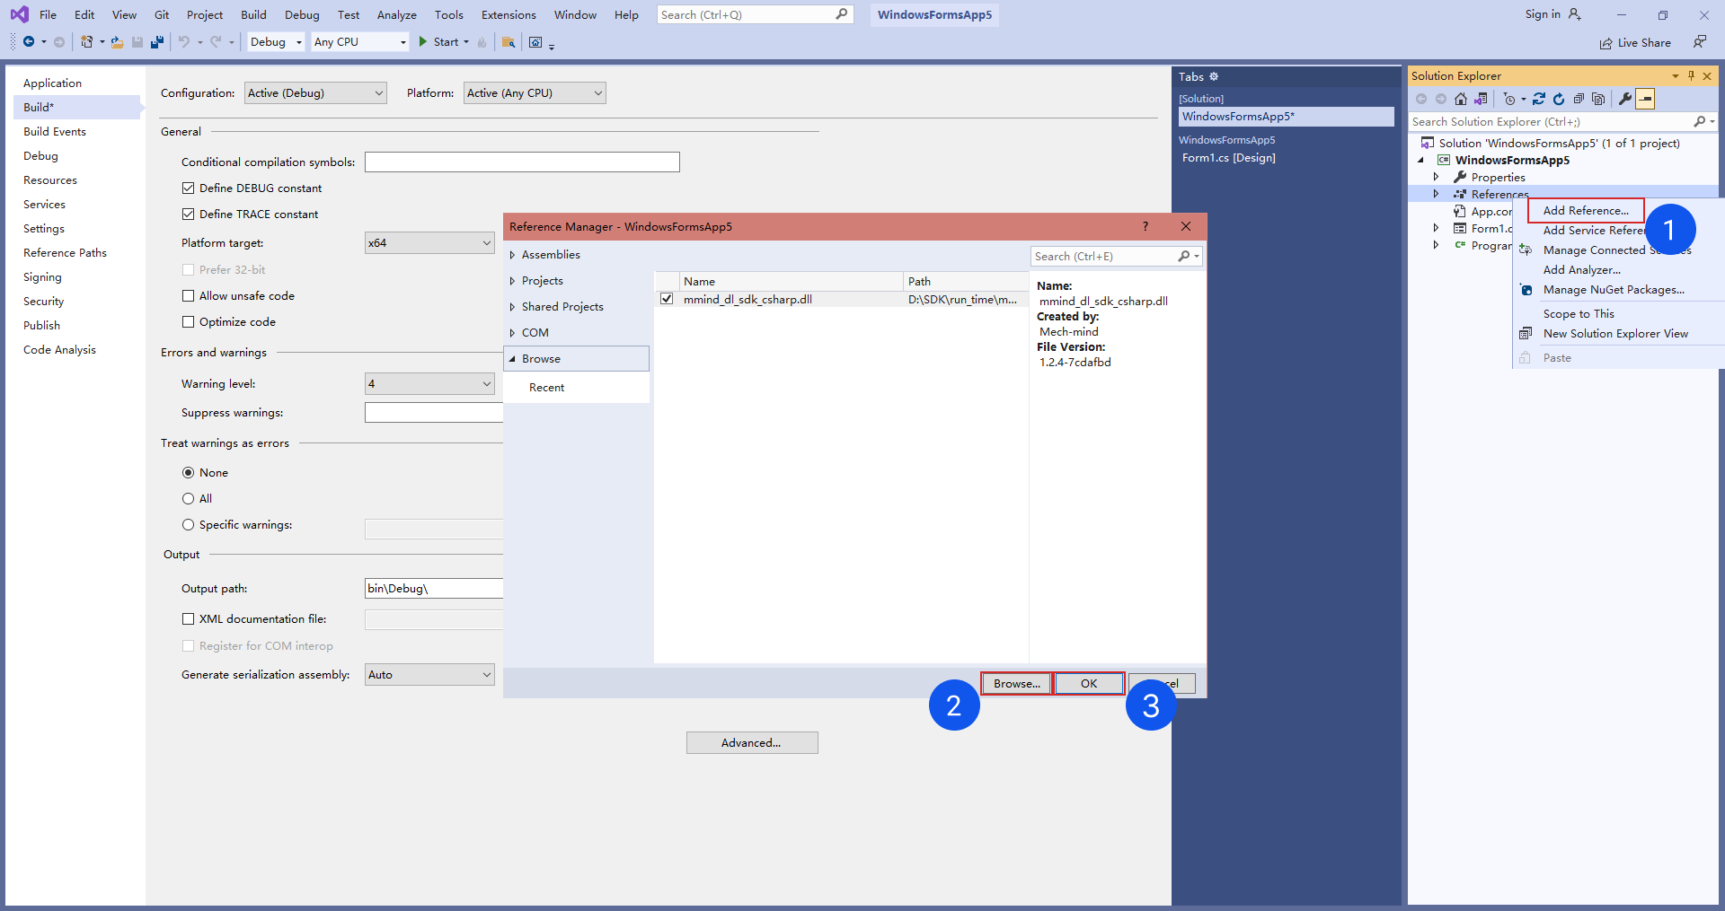Switch between solutions and folder views icon

pyautogui.click(x=1481, y=99)
